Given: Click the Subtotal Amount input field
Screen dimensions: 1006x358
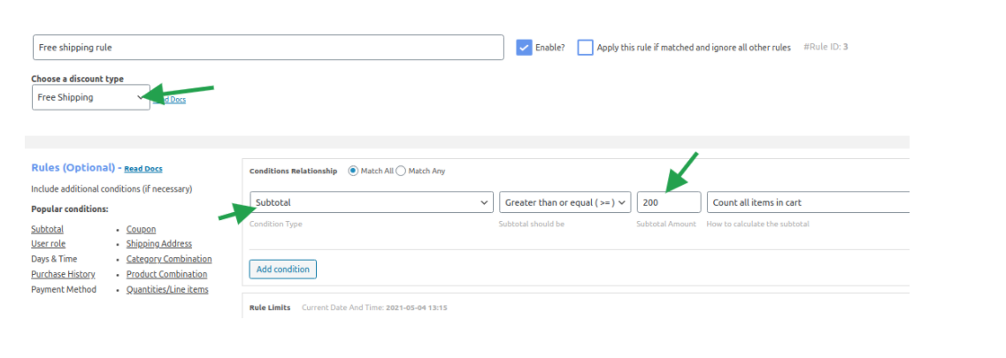Looking at the screenshot, I should [668, 202].
